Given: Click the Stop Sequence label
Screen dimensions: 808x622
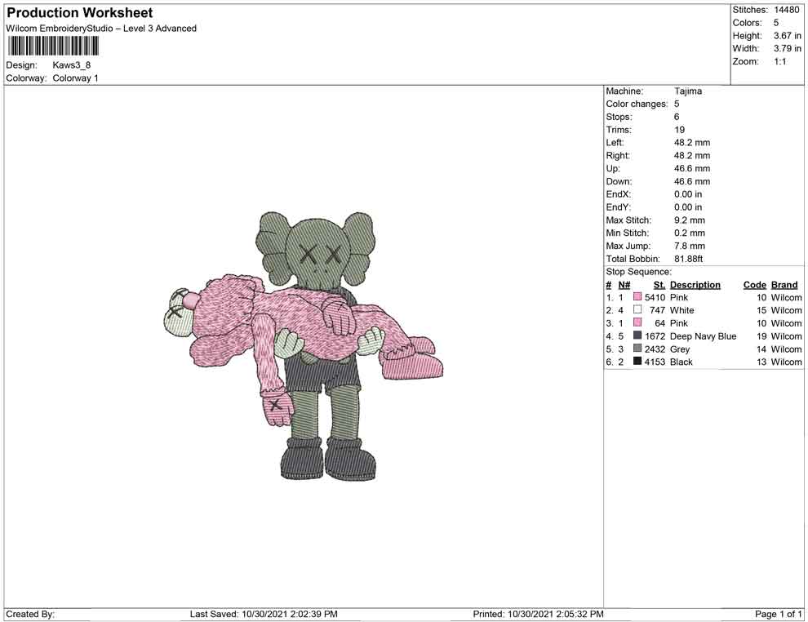Looking at the screenshot, I should (638, 272).
